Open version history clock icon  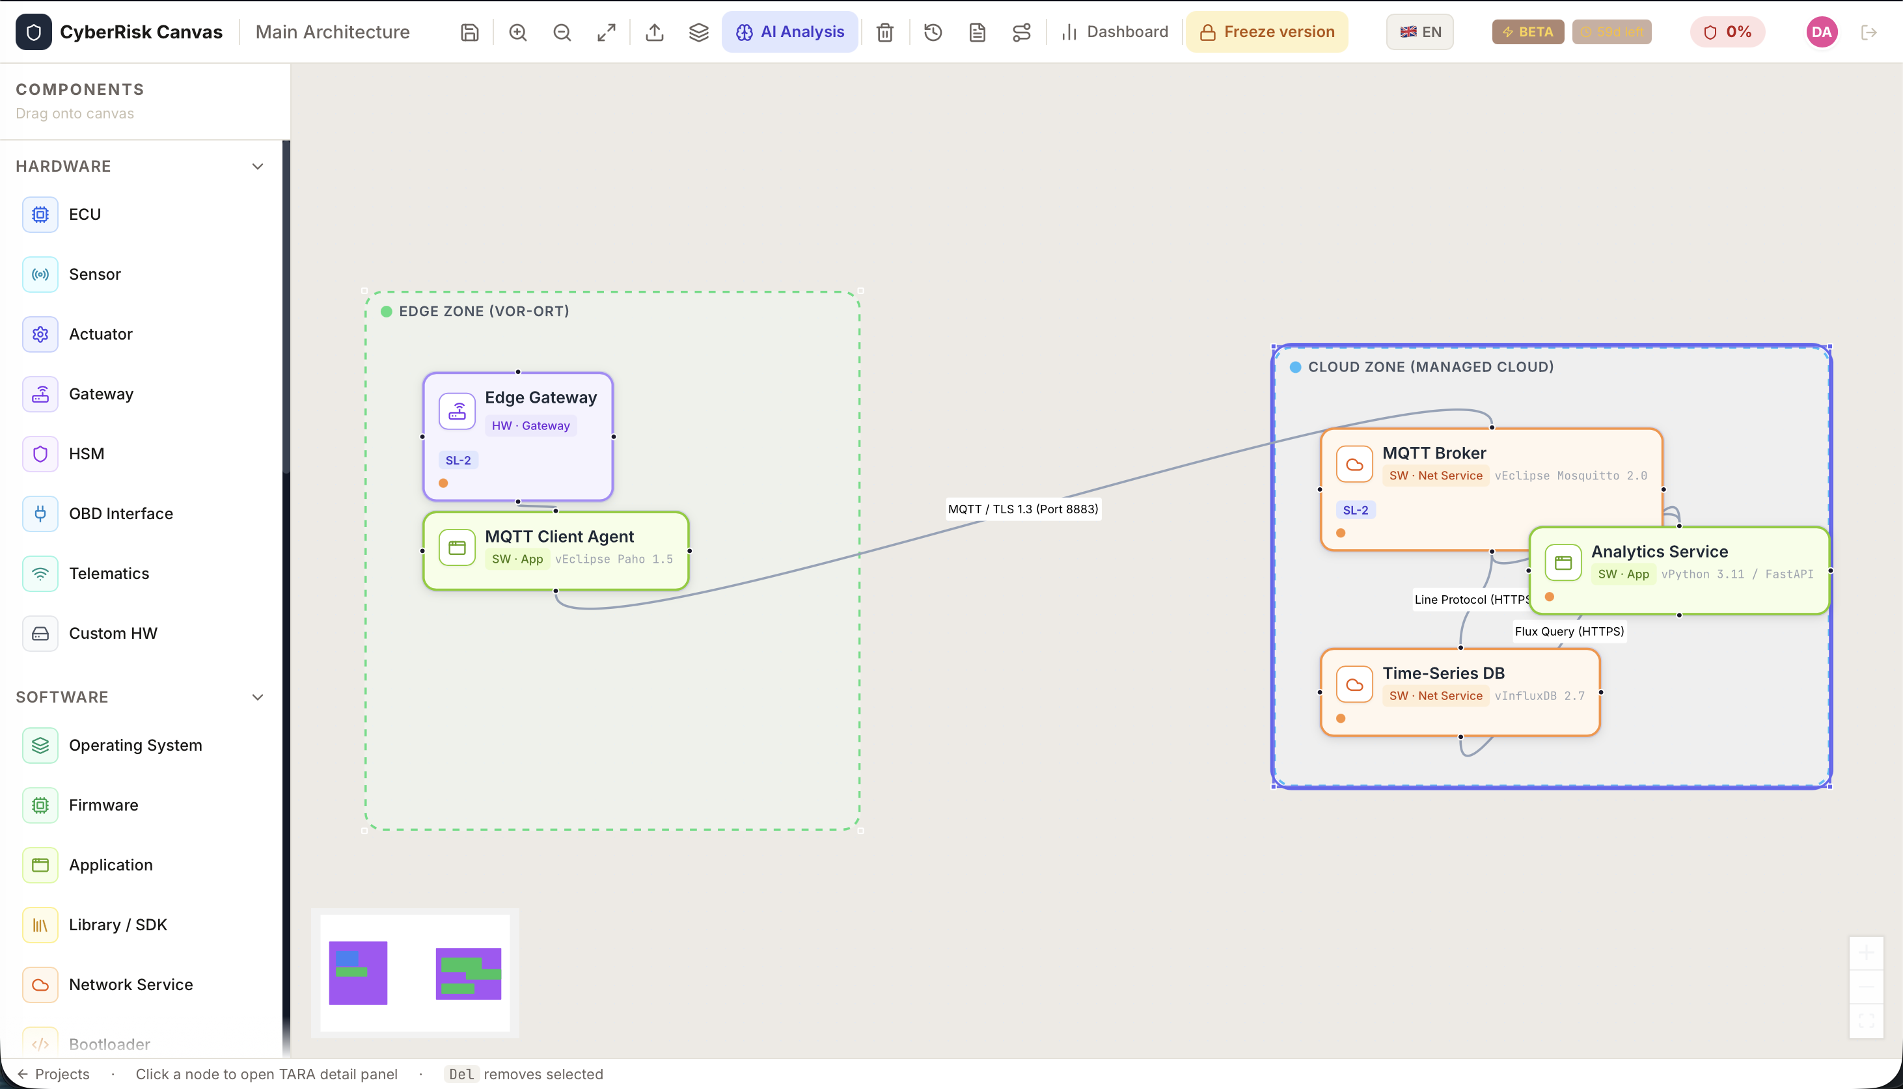pos(933,32)
